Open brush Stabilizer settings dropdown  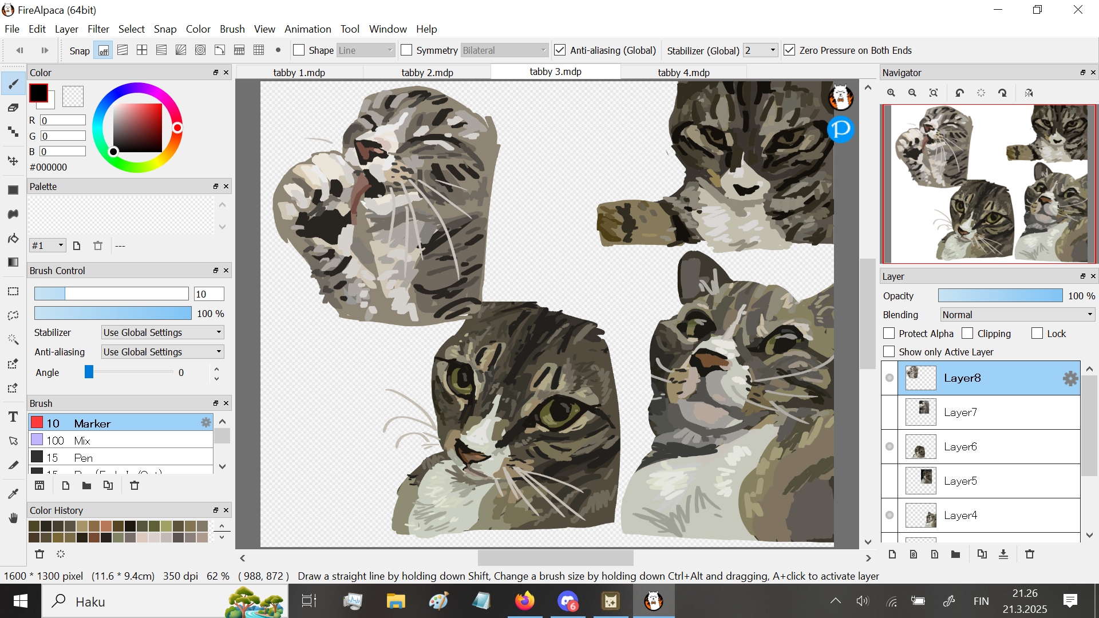(162, 332)
